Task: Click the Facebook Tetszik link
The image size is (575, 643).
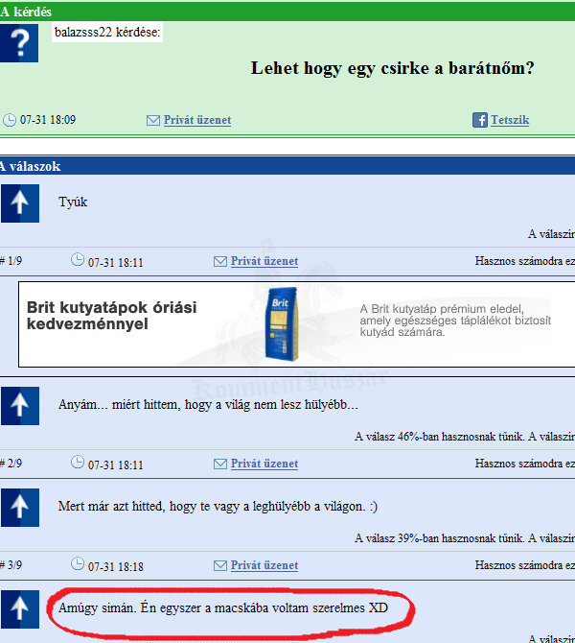Action: [510, 120]
